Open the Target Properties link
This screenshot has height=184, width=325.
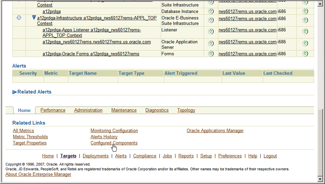30,143
